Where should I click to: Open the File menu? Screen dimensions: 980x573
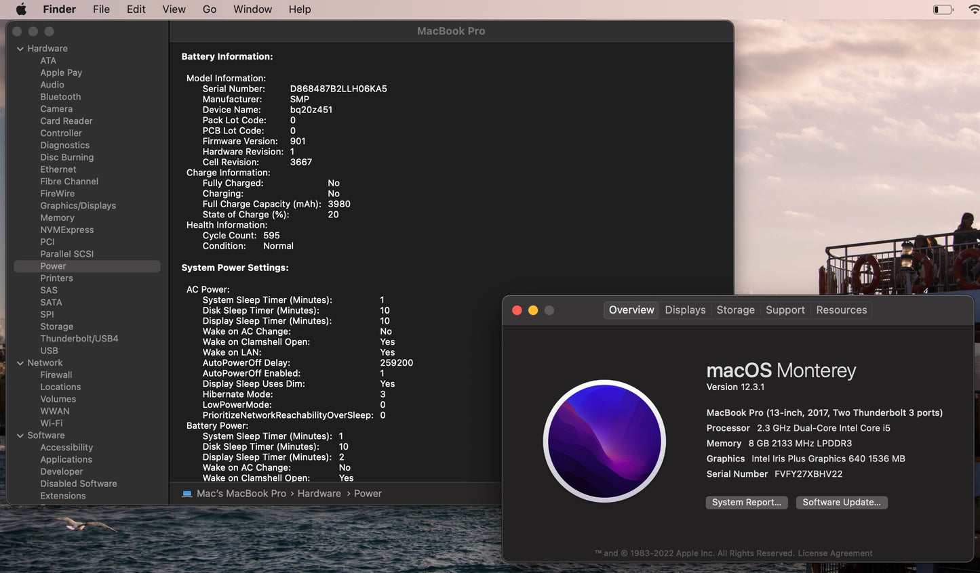point(101,9)
